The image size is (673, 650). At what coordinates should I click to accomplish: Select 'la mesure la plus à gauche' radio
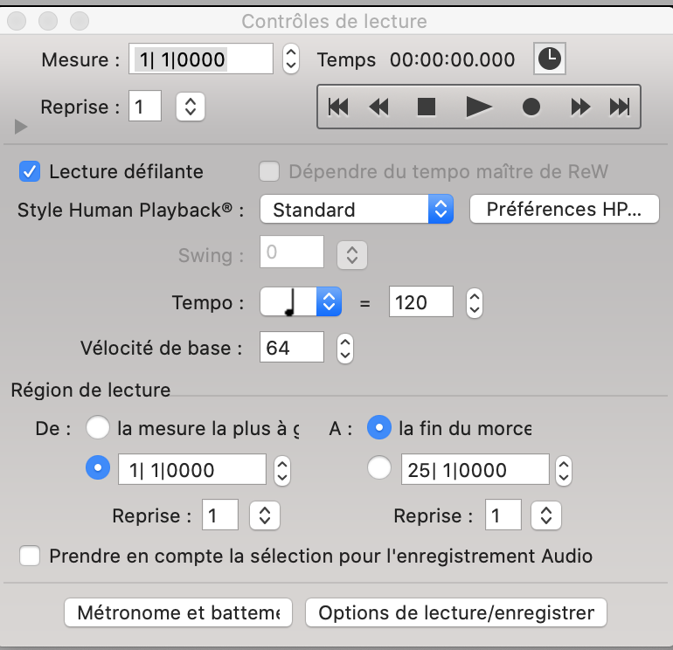(98, 428)
